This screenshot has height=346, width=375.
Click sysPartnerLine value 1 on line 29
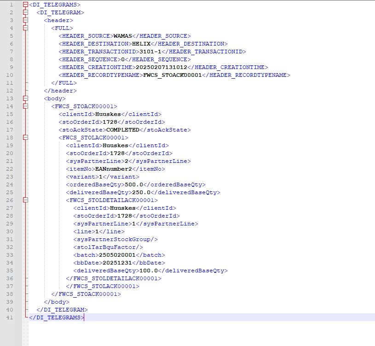134,224
